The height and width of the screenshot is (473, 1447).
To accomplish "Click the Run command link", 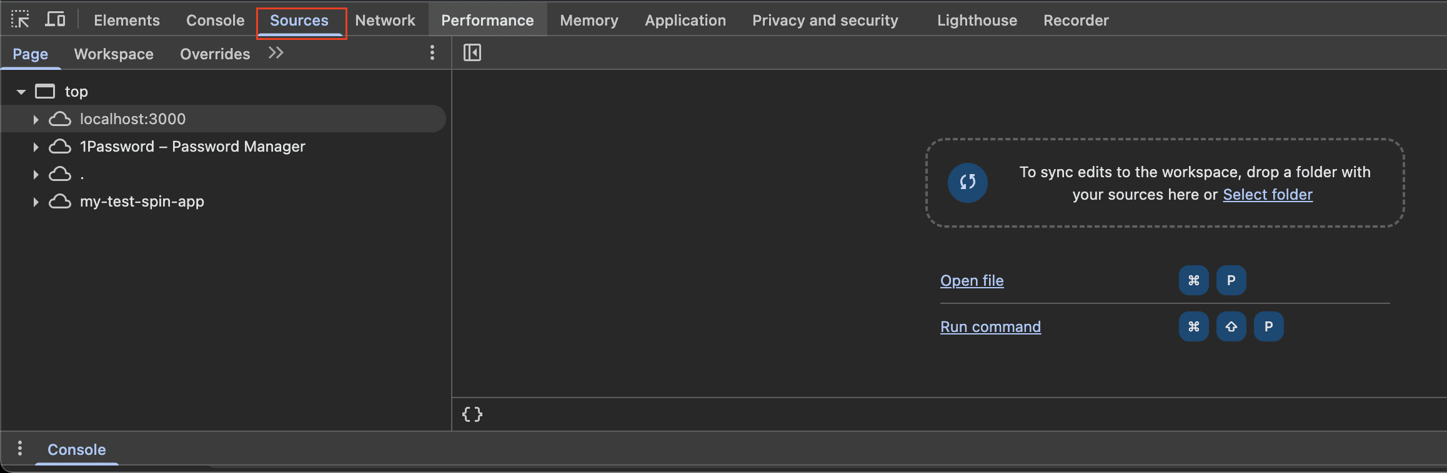I will click(990, 327).
